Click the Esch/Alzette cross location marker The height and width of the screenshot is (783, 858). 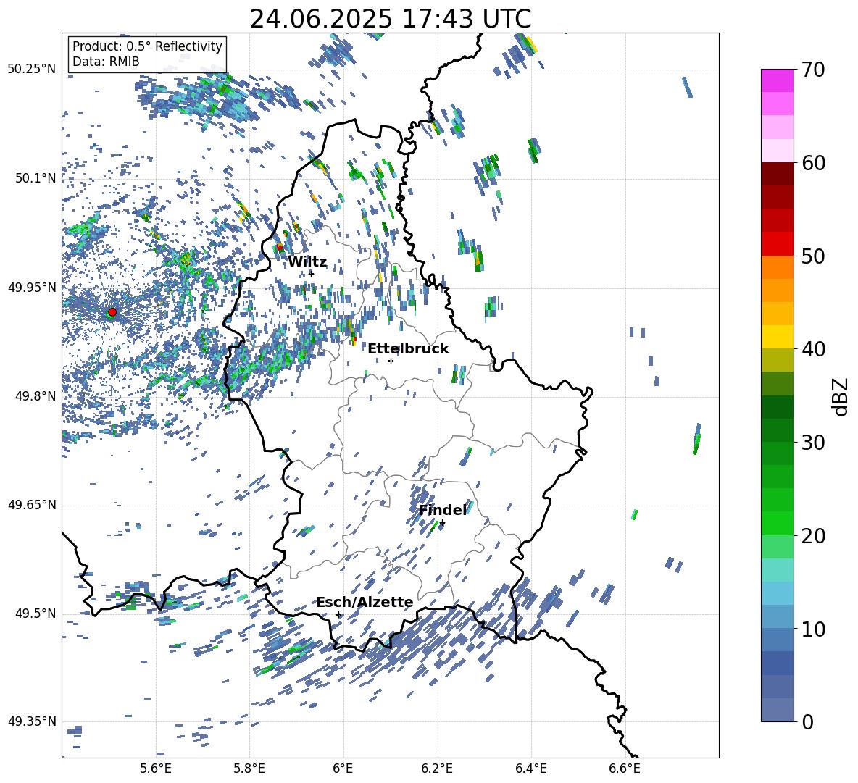tap(338, 614)
